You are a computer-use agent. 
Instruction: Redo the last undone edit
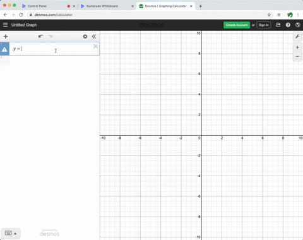[50, 36]
